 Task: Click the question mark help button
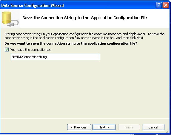[159, 5]
